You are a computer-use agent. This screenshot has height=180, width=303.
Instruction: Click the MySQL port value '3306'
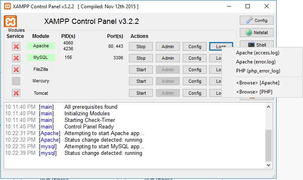(x=118, y=58)
